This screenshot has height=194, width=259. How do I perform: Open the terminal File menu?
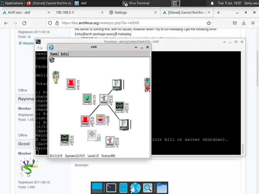click(x=40, y=48)
